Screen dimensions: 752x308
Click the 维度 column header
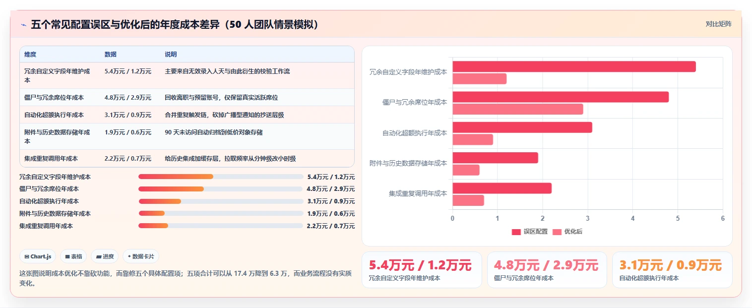30,55
